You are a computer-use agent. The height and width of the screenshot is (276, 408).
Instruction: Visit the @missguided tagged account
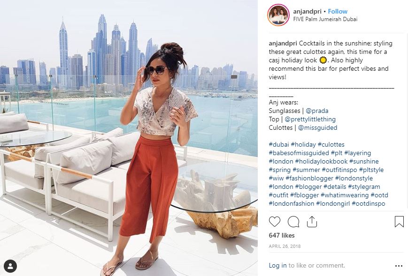[x=317, y=128]
